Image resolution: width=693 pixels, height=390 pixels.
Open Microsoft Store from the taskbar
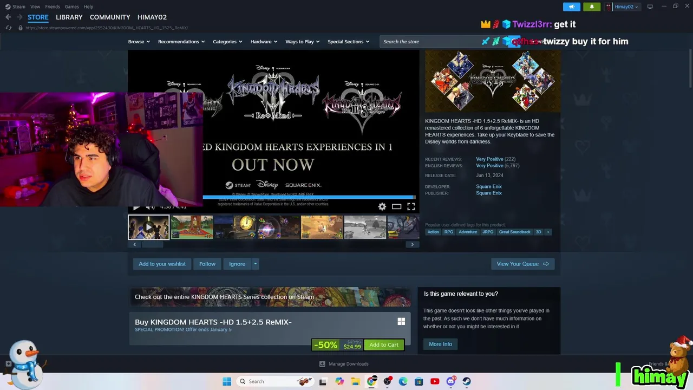coord(419,381)
